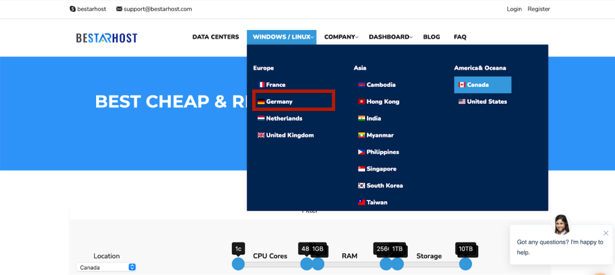Click the CPU Cores maximum slider handle
The height and width of the screenshot is (275, 615).
coord(306,264)
